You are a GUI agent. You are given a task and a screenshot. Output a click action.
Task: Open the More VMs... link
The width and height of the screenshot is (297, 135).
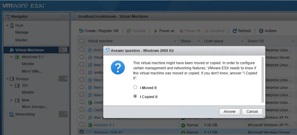click(32, 71)
